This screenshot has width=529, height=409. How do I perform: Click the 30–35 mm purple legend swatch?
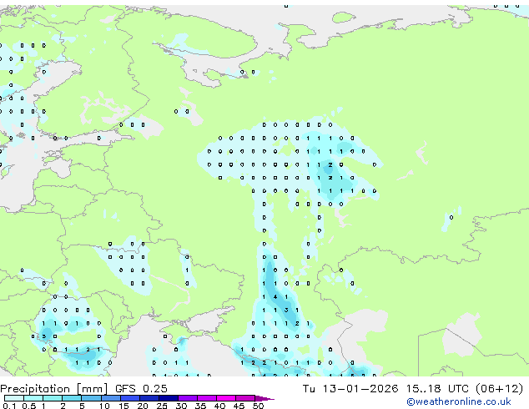pyautogui.click(x=188, y=398)
